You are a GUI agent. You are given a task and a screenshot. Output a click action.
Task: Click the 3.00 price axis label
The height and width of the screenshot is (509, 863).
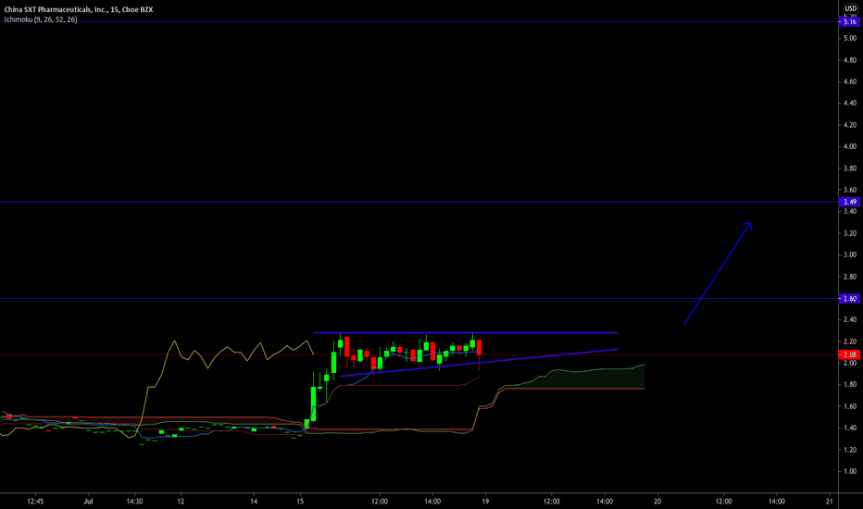850,254
